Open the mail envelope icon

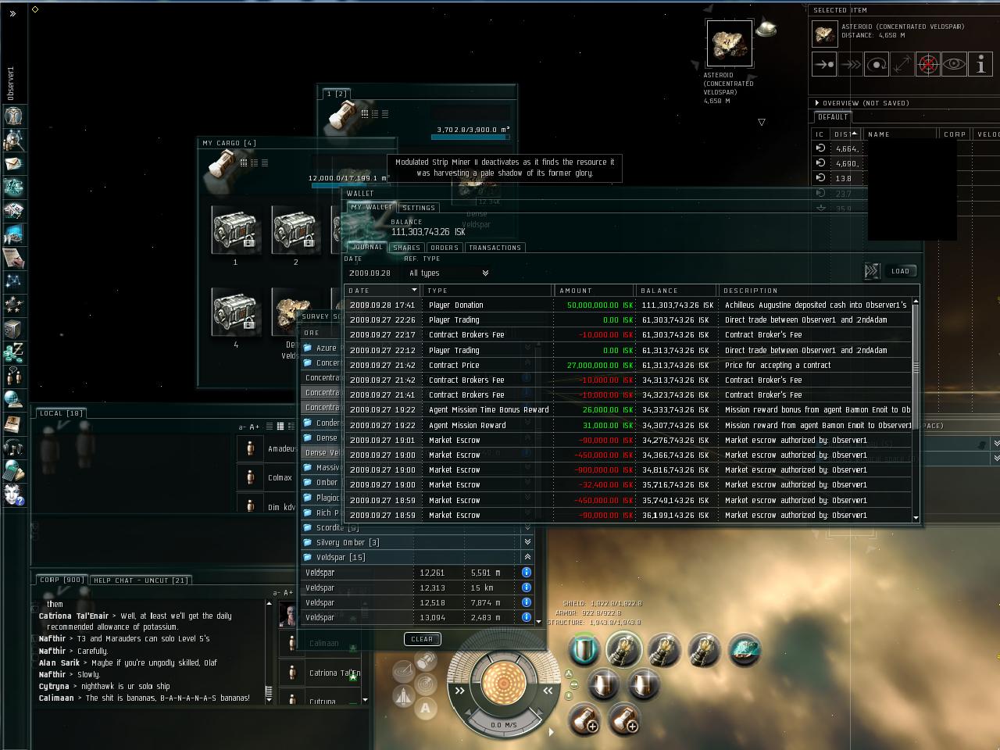pyautogui.click(x=14, y=163)
